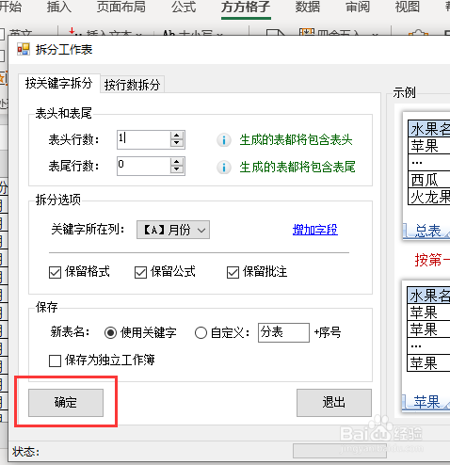This screenshot has width=450, height=465.
Task: Click the progress bar in status area
Action: click(340, 451)
